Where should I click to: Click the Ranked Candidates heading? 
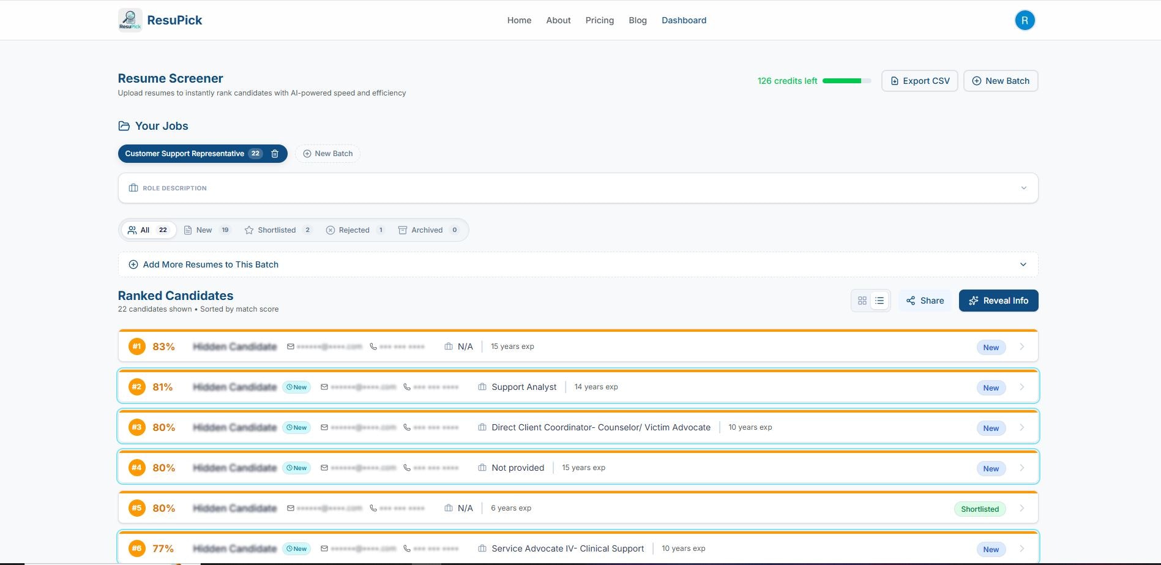(x=176, y=296)
